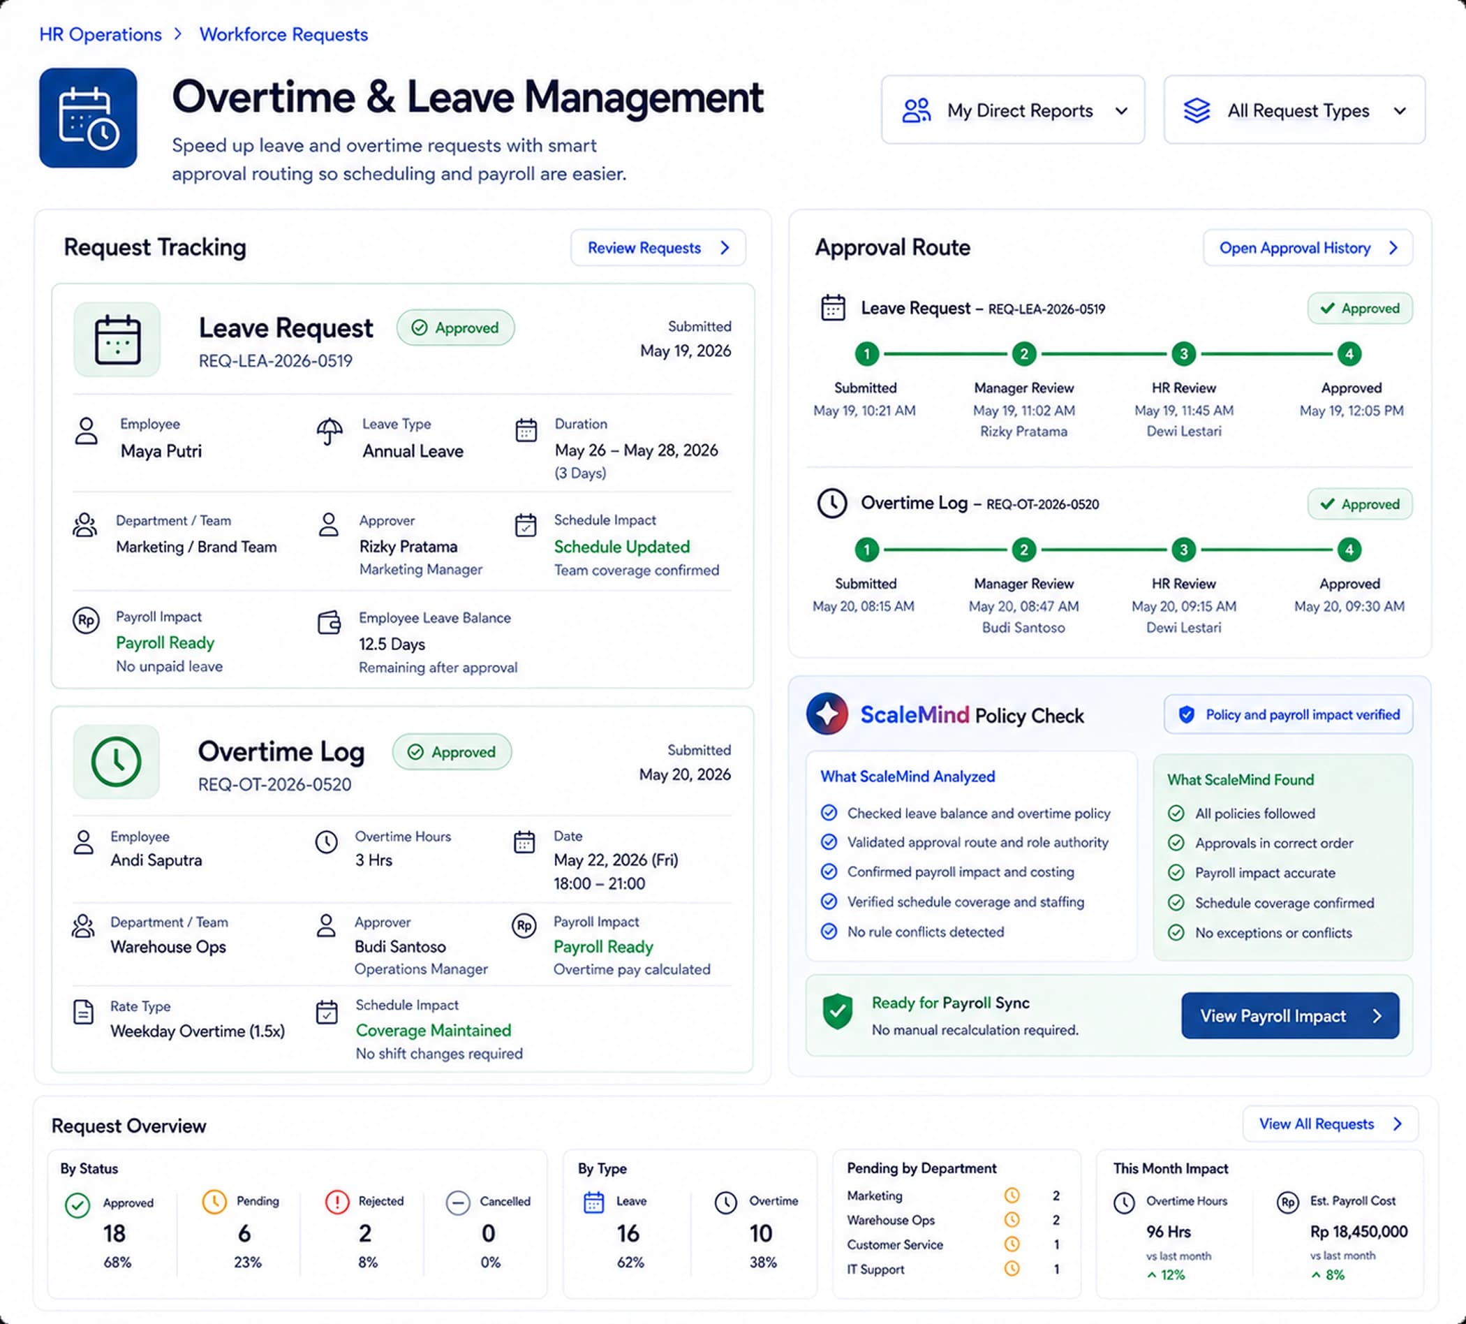The height and width of the screenshot is (1324, 1466).
Task: Click the check next to No rule conflicts detected
Action: tap(829, 931)
